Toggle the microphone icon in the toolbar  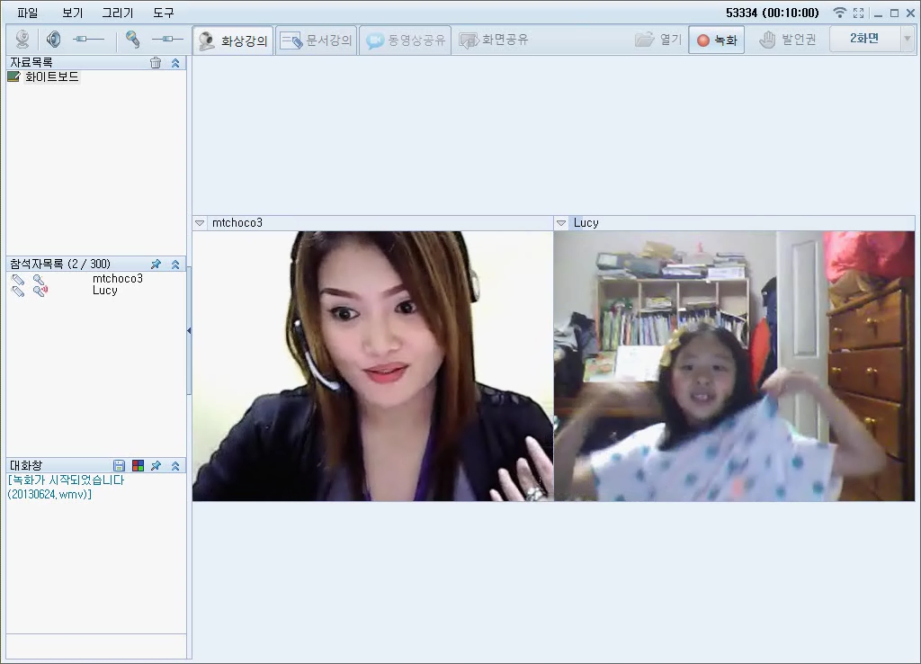(133, 40)
